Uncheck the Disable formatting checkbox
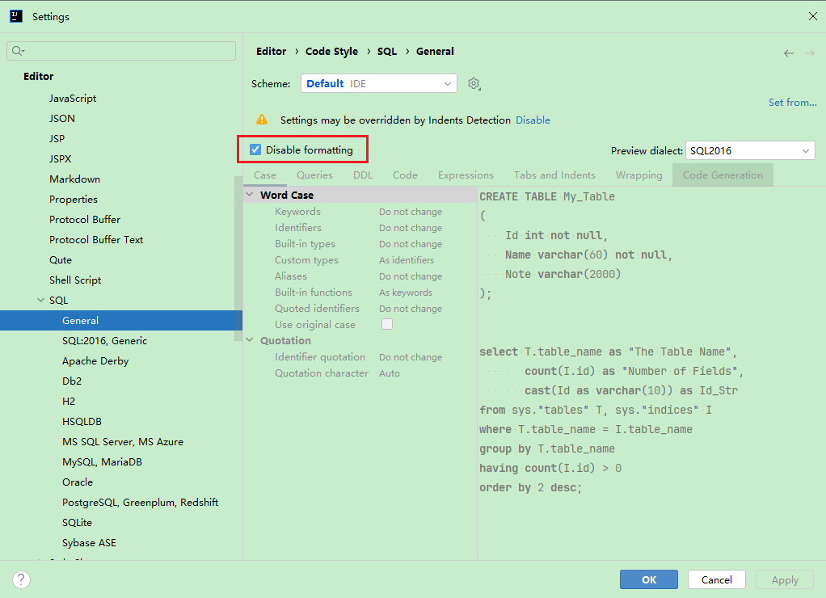 pos(255,149)
